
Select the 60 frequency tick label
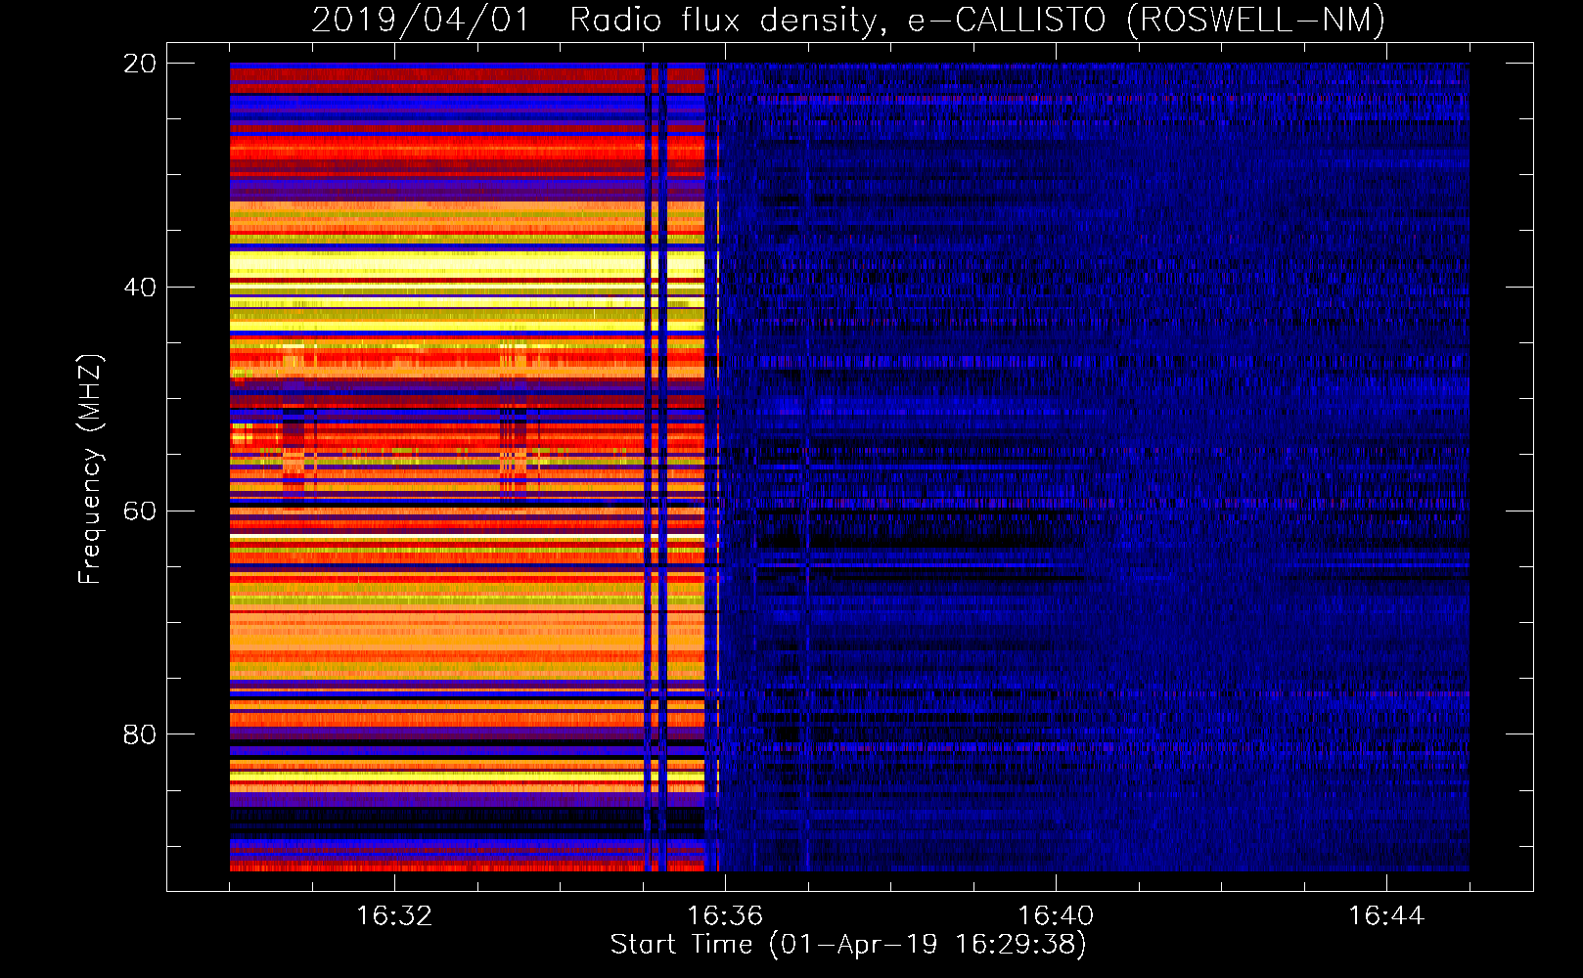pos(139,511)
